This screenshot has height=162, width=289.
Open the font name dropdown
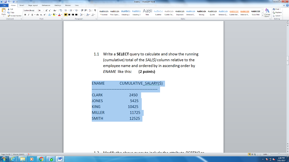pos(37,10)
